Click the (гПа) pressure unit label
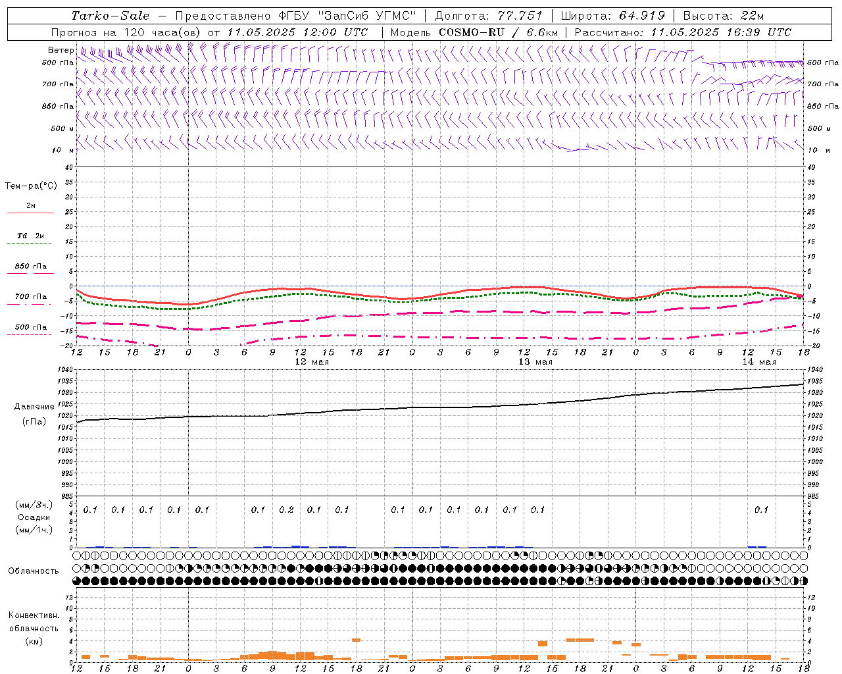 click(x=34, y=421)
